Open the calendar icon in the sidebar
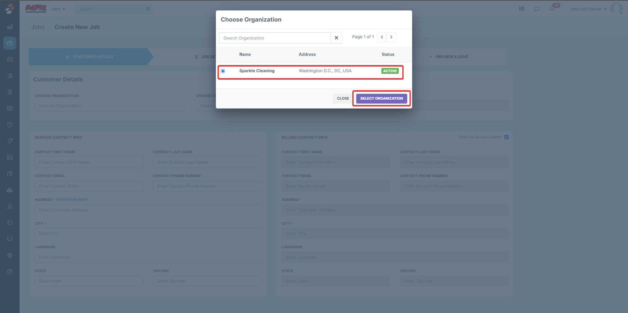Viewport: 628px width, 313px height. tap(10, 59)
